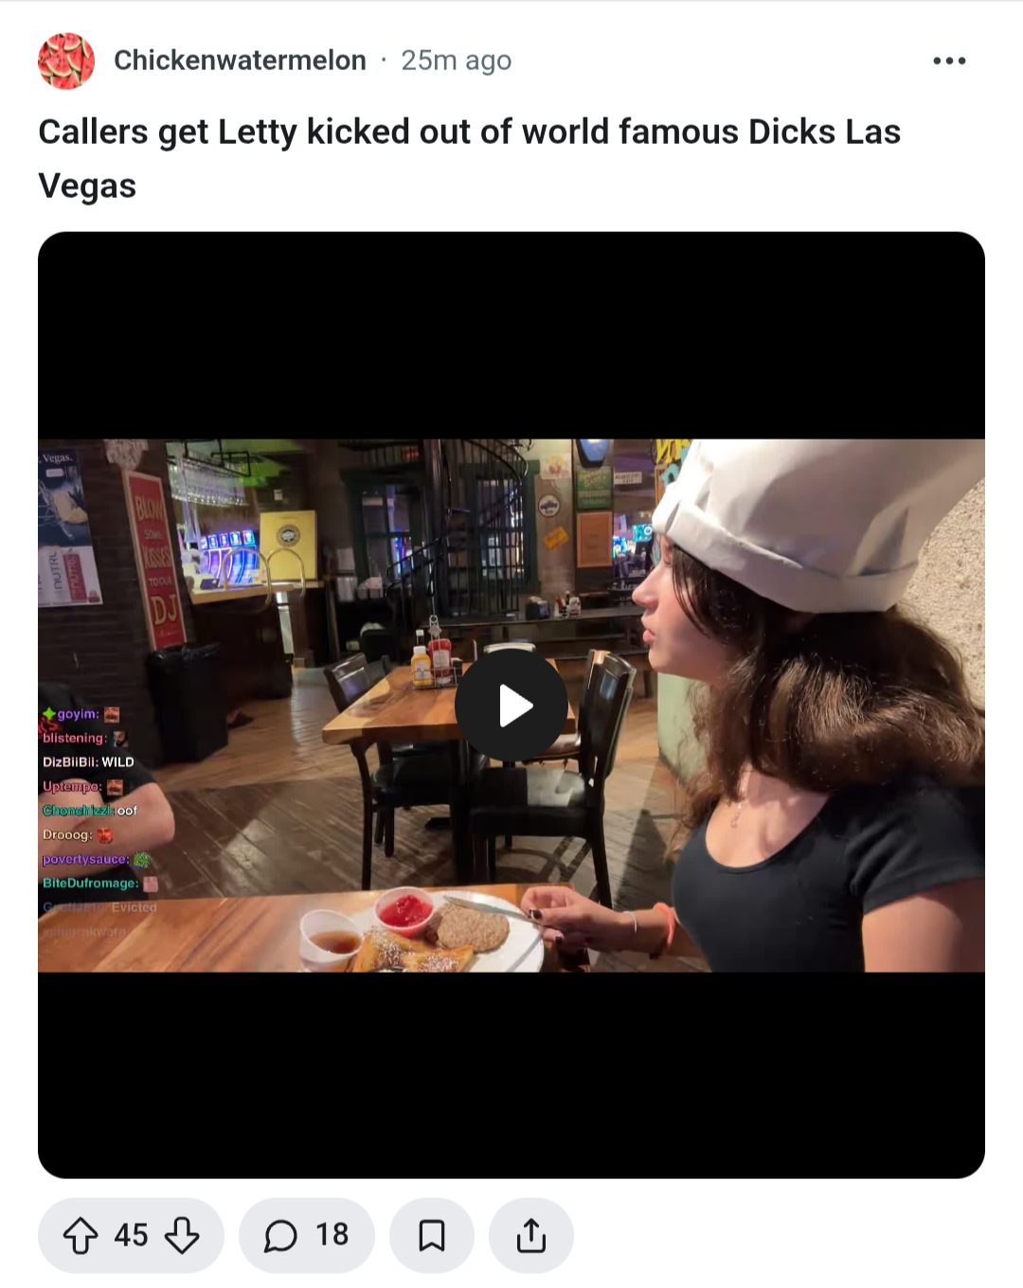Open the post title about Letty
This screenshot has width=1023, height=1288.
coord(469,158)
